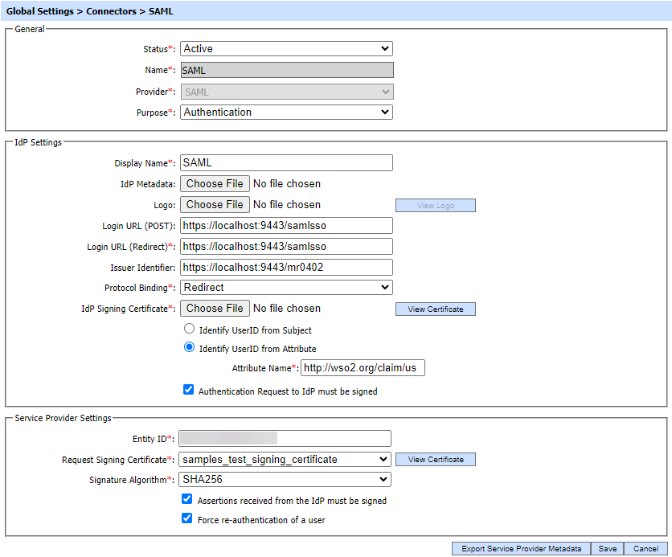
Task: Save the SAML connector settings
Action: [x=607, y=549]
